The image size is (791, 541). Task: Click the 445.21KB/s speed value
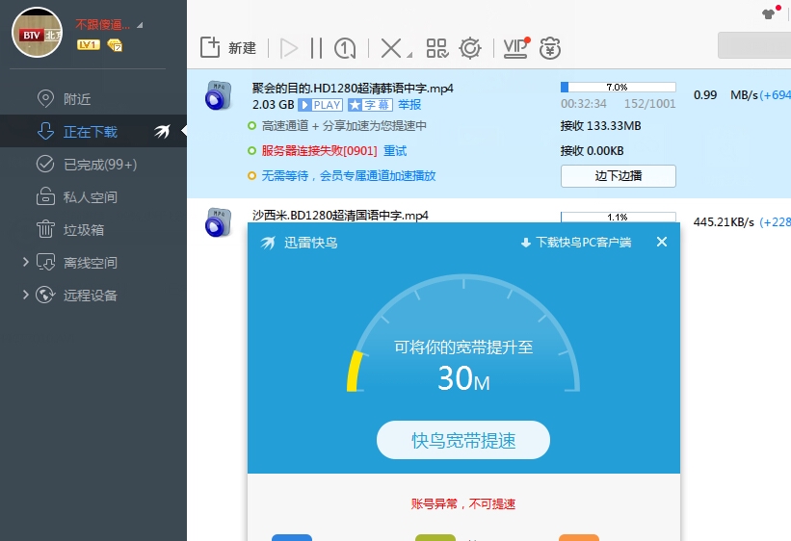coord(724,222)
